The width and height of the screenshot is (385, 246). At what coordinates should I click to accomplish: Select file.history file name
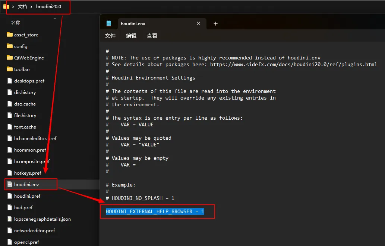tap(25, 115)
